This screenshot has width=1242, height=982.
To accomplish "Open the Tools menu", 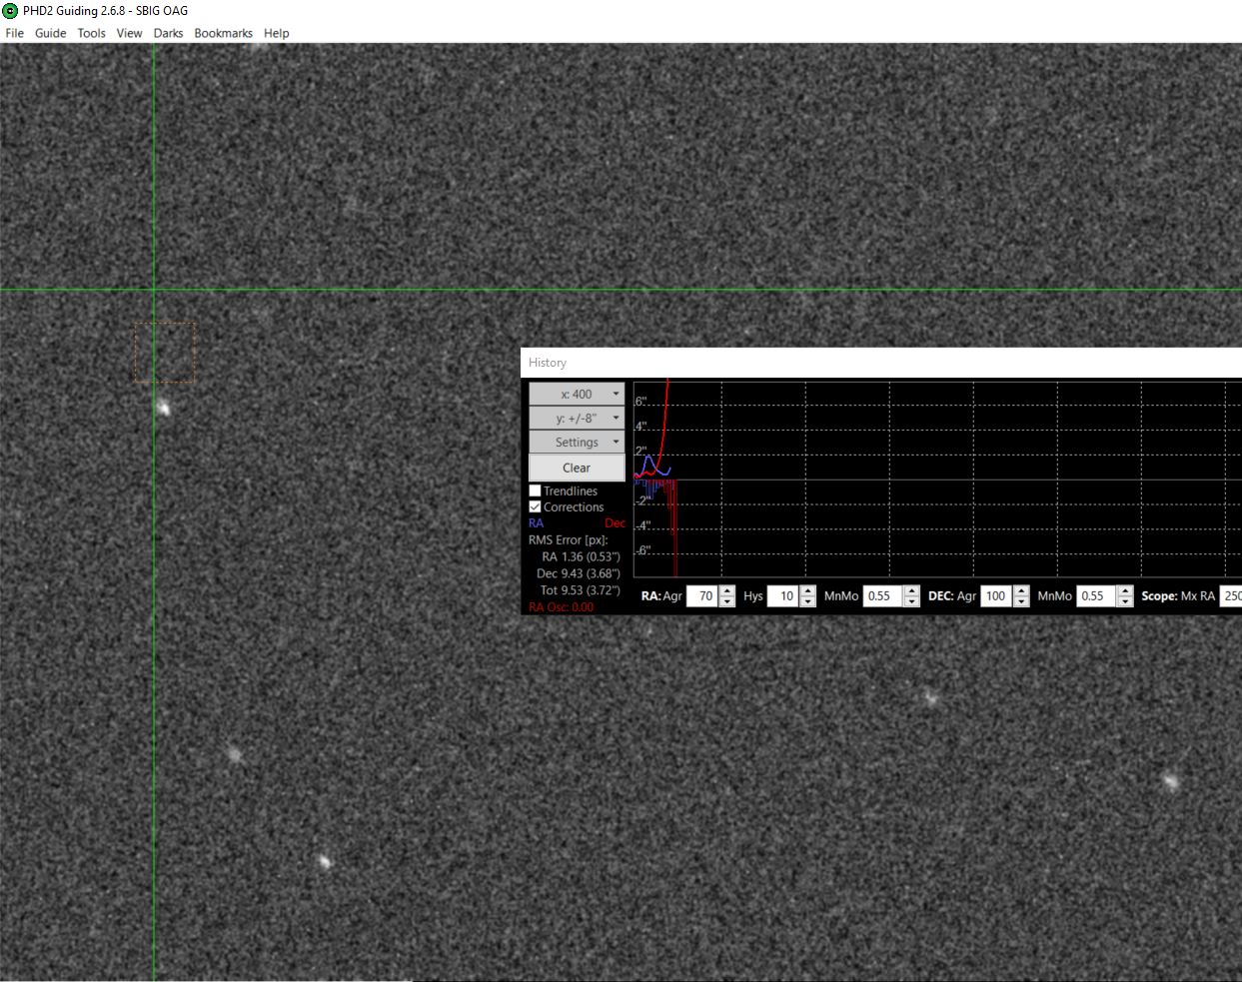I will [91, 33].
